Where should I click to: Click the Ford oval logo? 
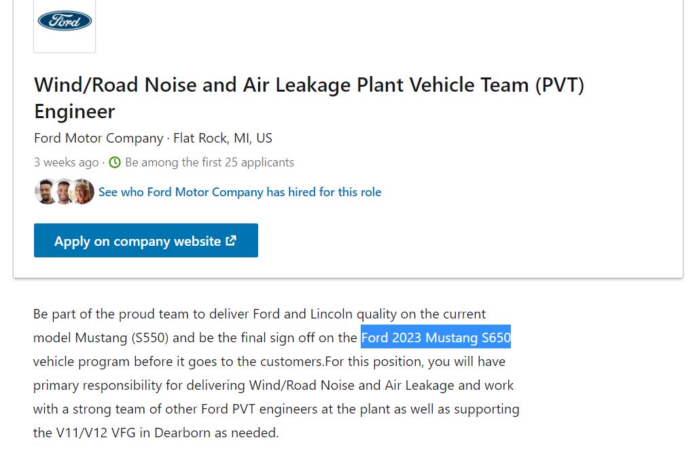point(65,21)
